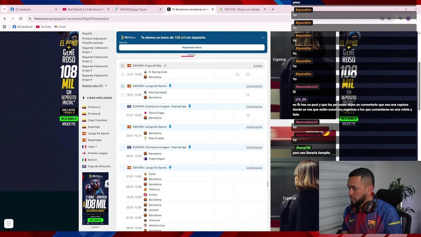Pin the Copa del Rey league header
The height and width of the screenshot is (237, 421).
165,66
